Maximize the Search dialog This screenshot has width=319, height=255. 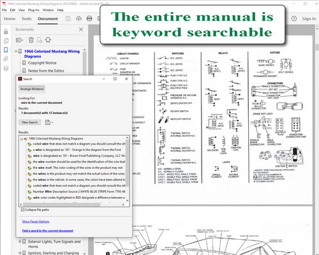click(115, 79)
